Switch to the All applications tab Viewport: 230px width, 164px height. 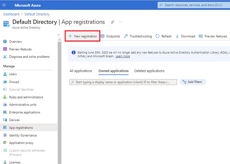81,71
